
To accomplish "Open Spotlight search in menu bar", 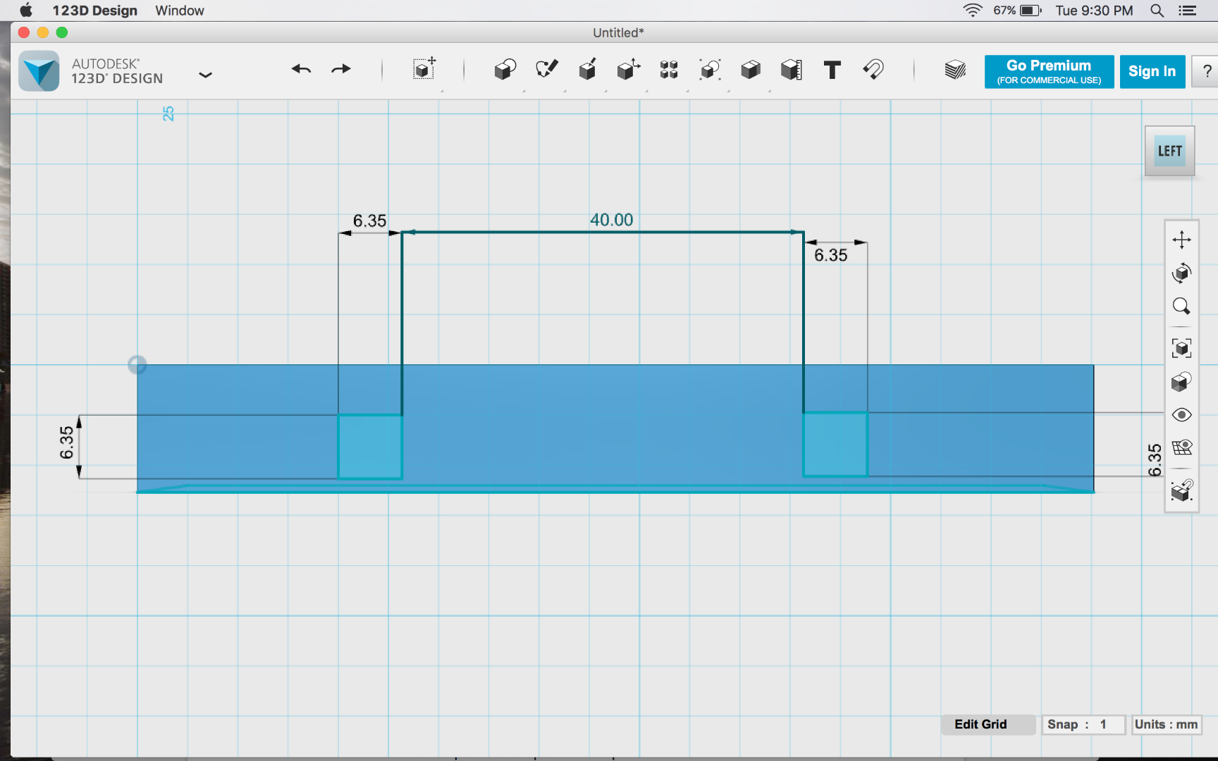I will tap(1157, 11).
